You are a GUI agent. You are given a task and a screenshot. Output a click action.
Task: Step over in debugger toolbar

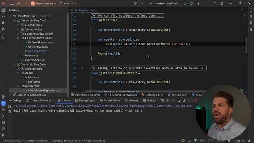[x=179, y=100]
